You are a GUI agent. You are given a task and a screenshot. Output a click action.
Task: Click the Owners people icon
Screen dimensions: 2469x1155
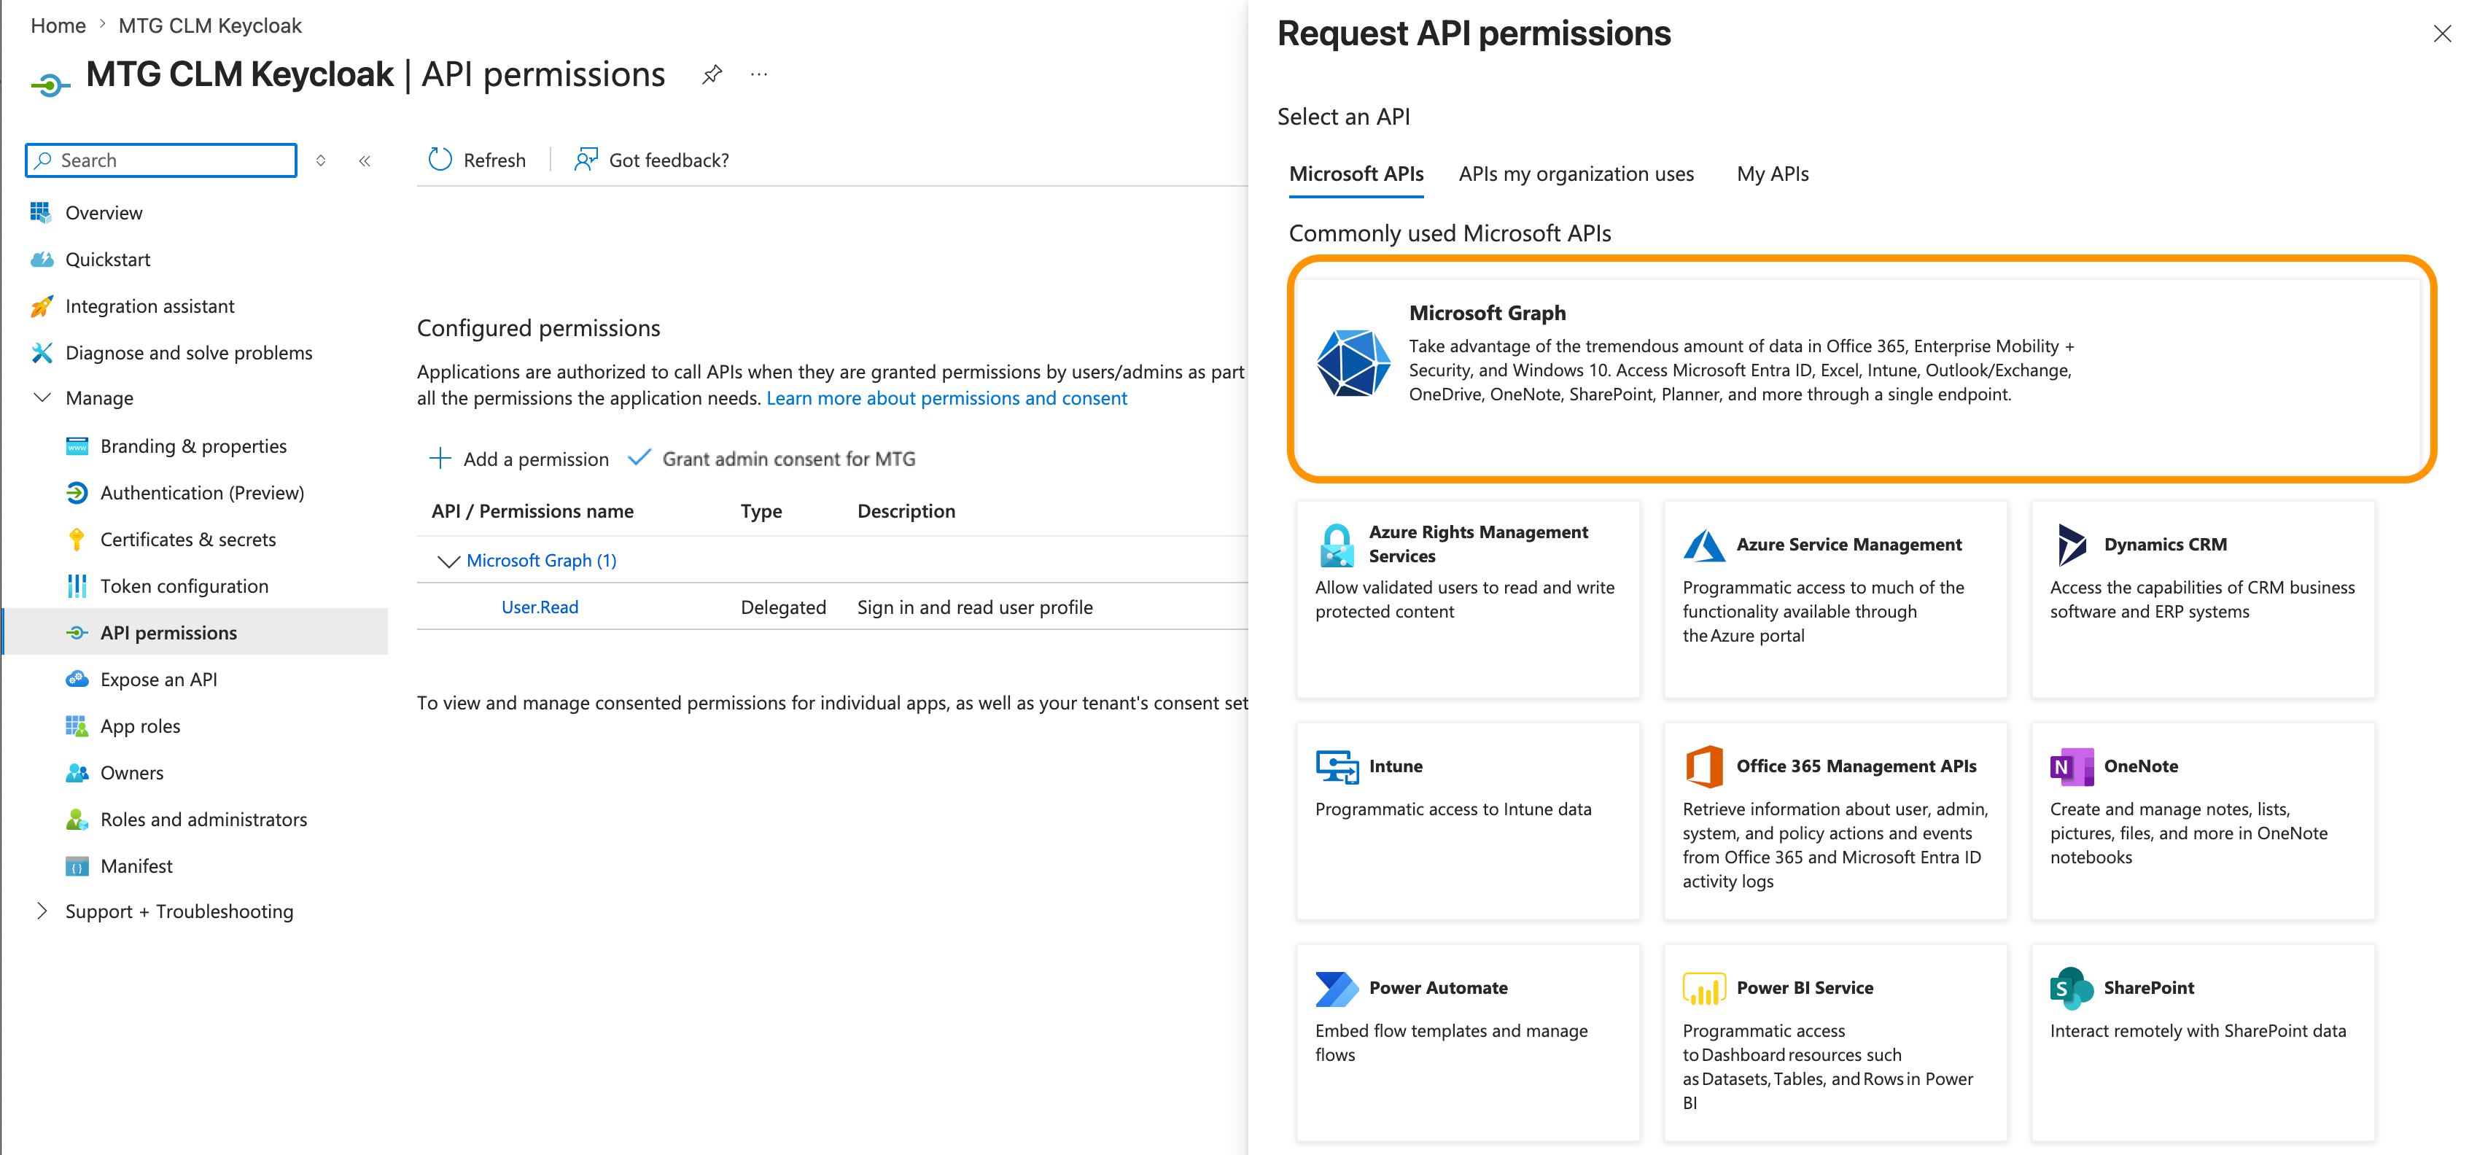click(77, 773)
